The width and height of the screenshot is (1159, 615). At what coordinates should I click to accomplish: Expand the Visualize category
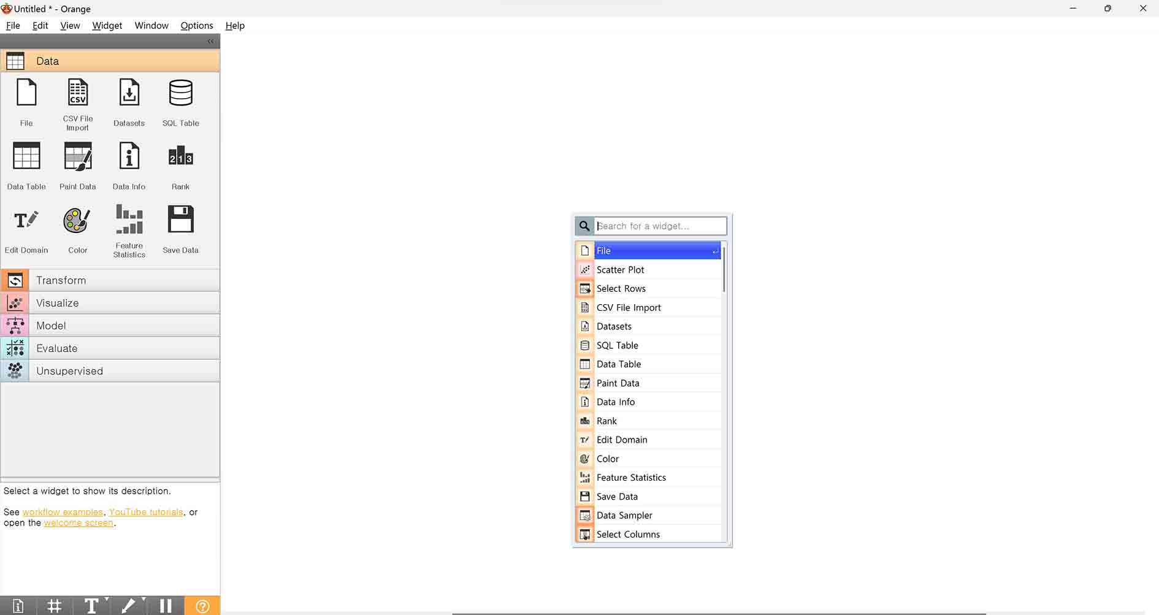110,303
